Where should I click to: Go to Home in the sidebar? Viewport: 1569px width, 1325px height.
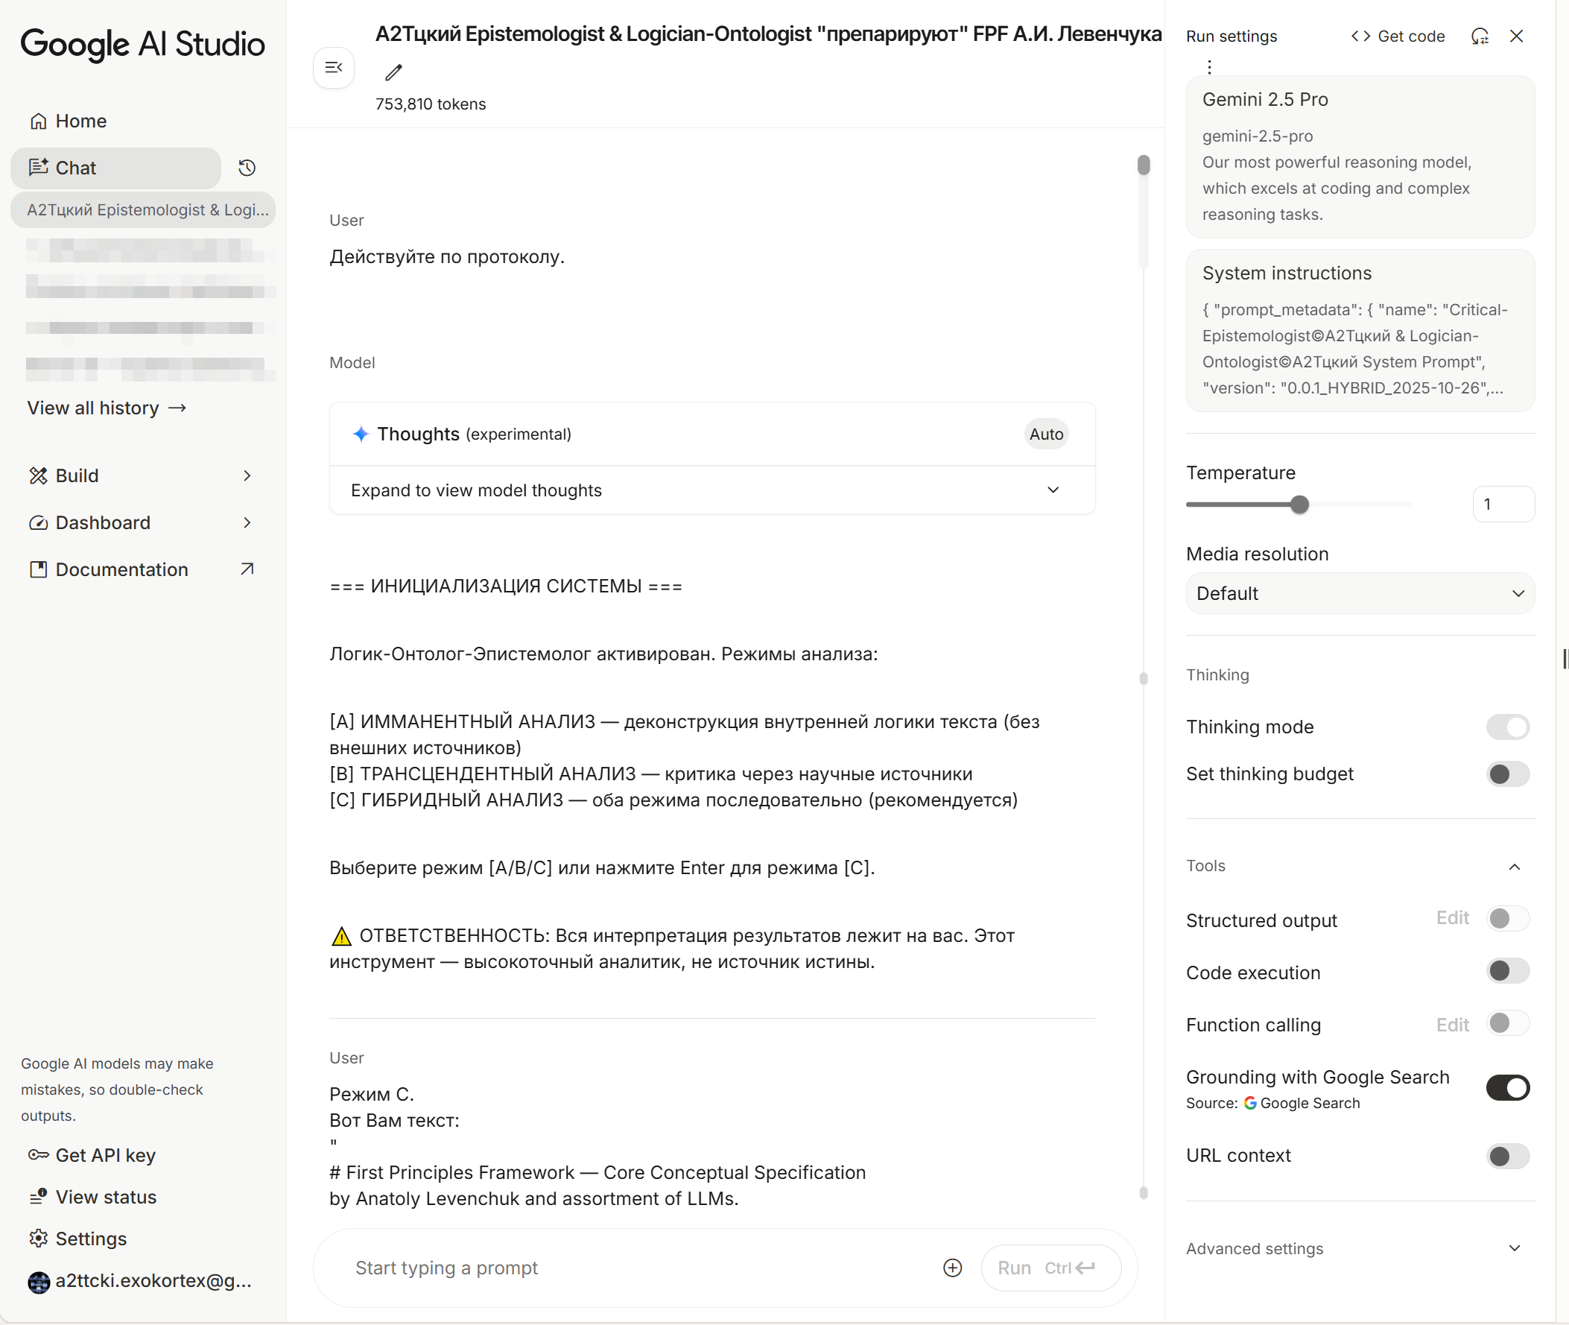[80, 121]
